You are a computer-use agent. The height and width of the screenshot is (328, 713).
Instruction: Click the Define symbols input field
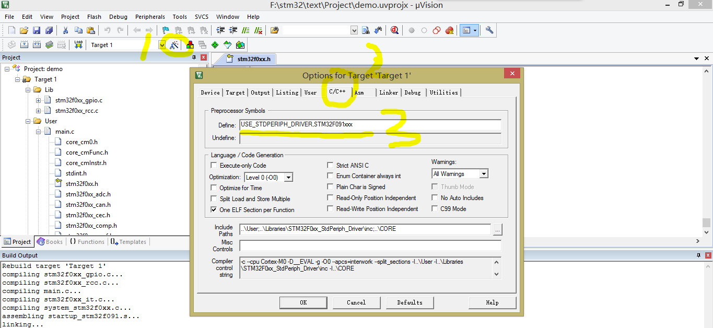coord(370,125)
